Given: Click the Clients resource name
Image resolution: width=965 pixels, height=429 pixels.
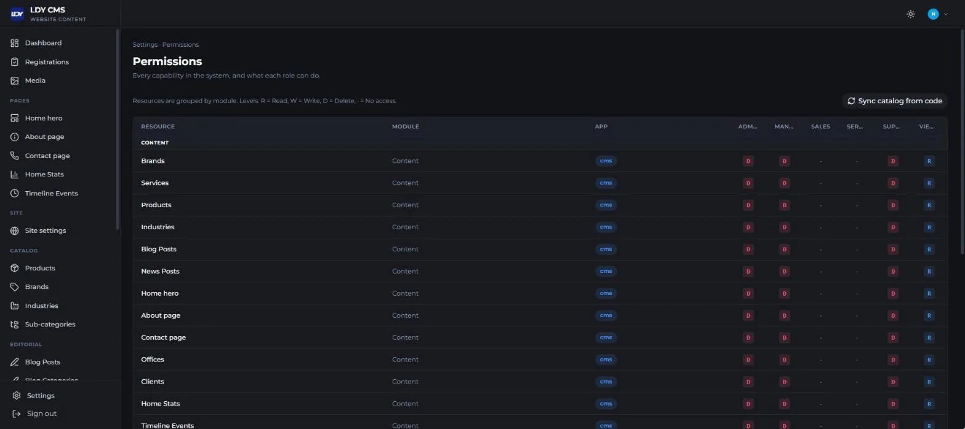Looking at the screenshot, I should 153,382.
